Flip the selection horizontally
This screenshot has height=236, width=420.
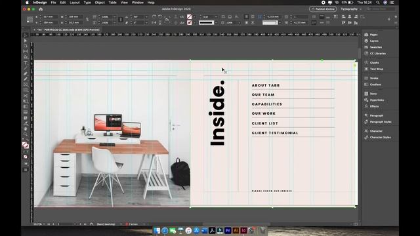click(154, 23)
